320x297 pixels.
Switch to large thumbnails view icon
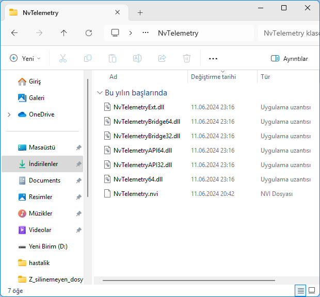(x=312, y=290)
